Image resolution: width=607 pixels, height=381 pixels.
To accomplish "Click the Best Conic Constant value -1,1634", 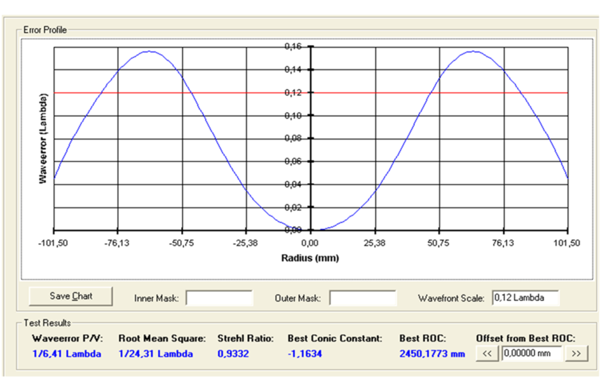I will [x=305, y=354].
